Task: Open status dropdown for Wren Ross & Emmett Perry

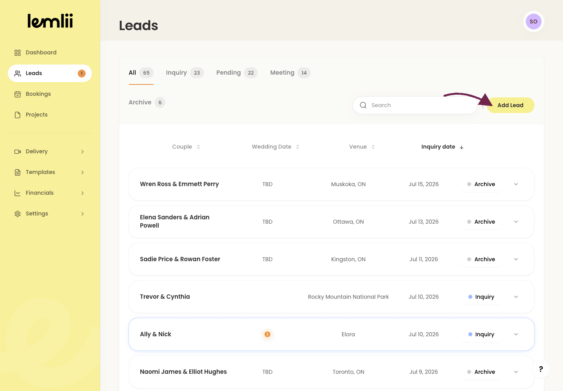Action: tap(516, 184)
